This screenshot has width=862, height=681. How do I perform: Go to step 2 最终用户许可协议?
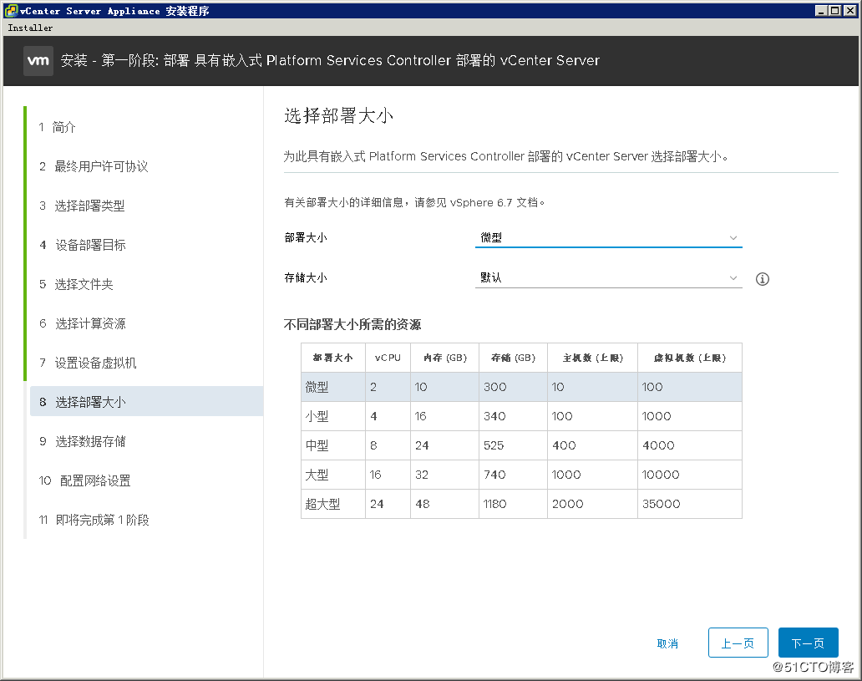pyautogui.click(x=94, y=166)
